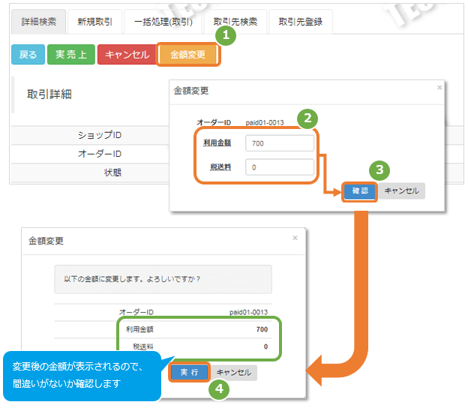Close the confirmation 金額変更 dialog with X
This screenshot has width=468, height=408.
pyautogui.click(x=295, y=238)
